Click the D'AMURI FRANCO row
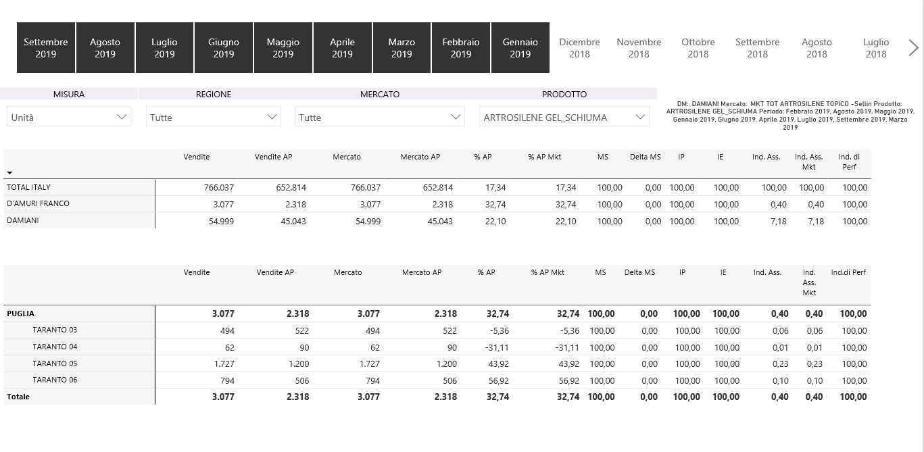Screen dimensions: 924x452 [x=38, y=203]
